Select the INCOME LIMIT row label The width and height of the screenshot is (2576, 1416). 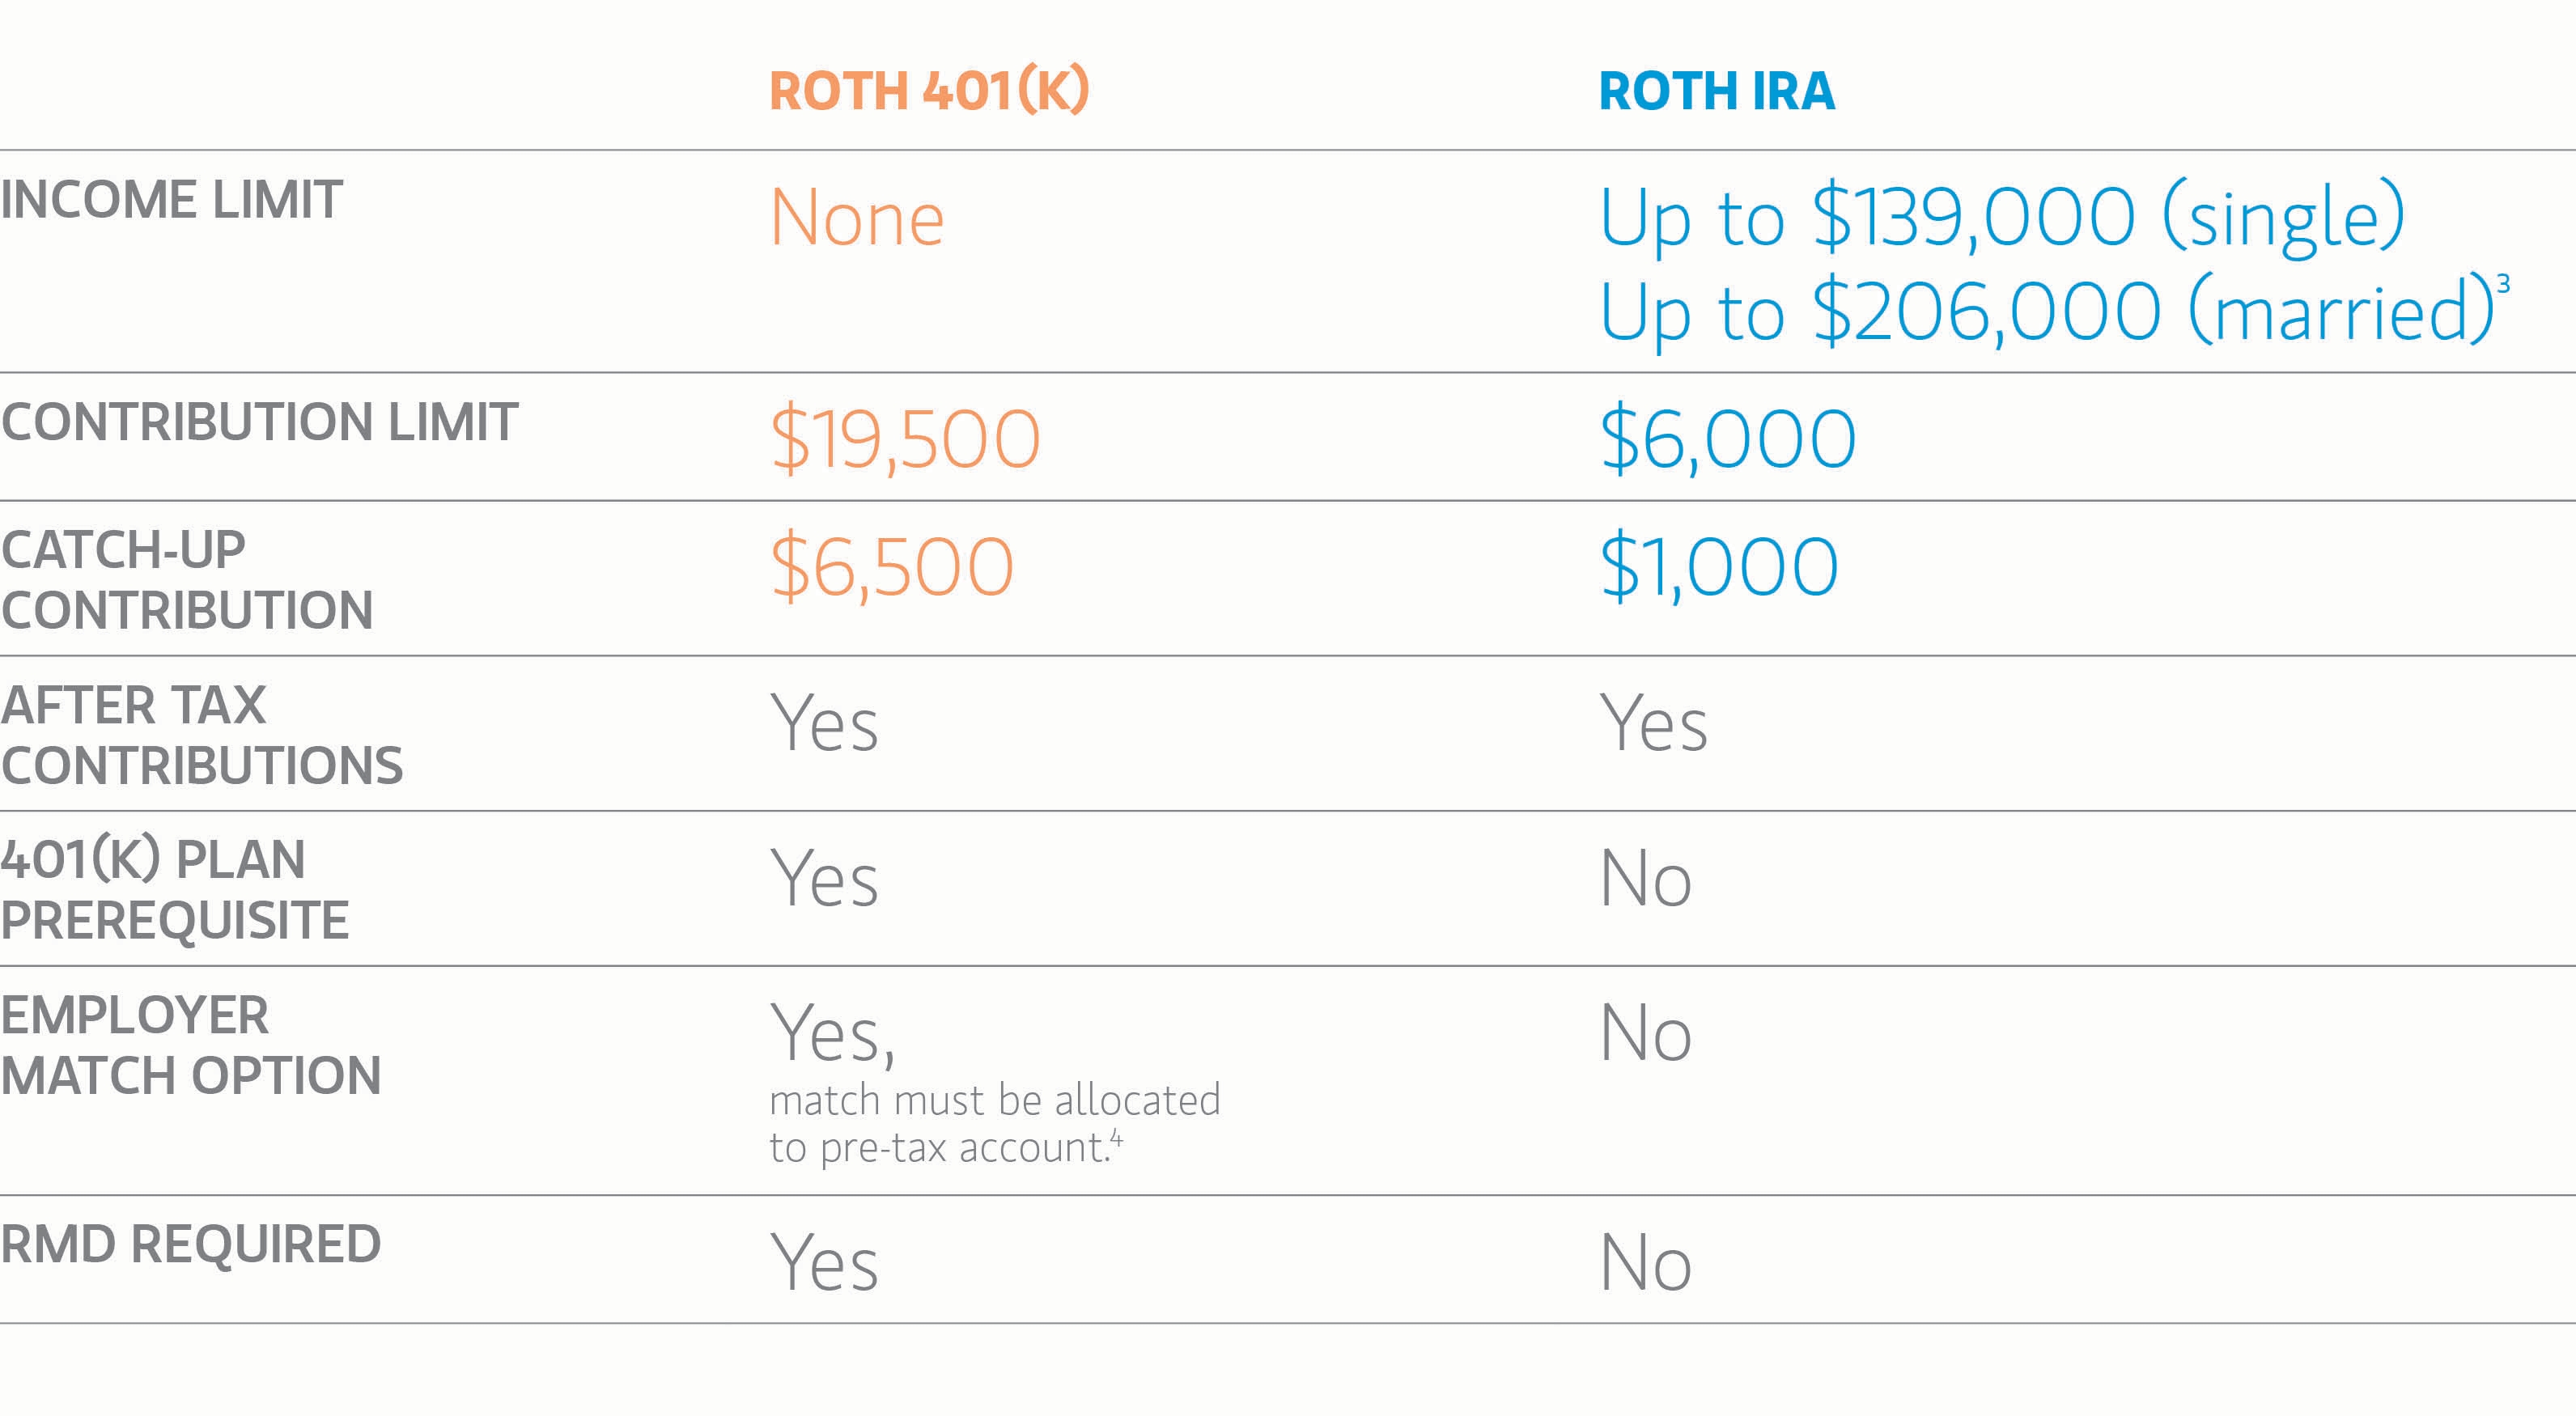172,199
